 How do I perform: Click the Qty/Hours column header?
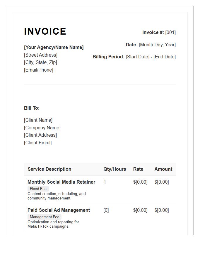click(115, 169)
